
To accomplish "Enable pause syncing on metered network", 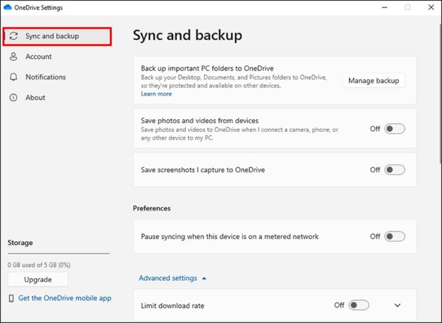I will (x=394, y=236).
